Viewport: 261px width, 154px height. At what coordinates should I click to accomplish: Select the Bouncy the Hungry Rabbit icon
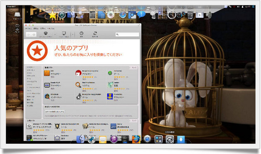pos(79,97)
